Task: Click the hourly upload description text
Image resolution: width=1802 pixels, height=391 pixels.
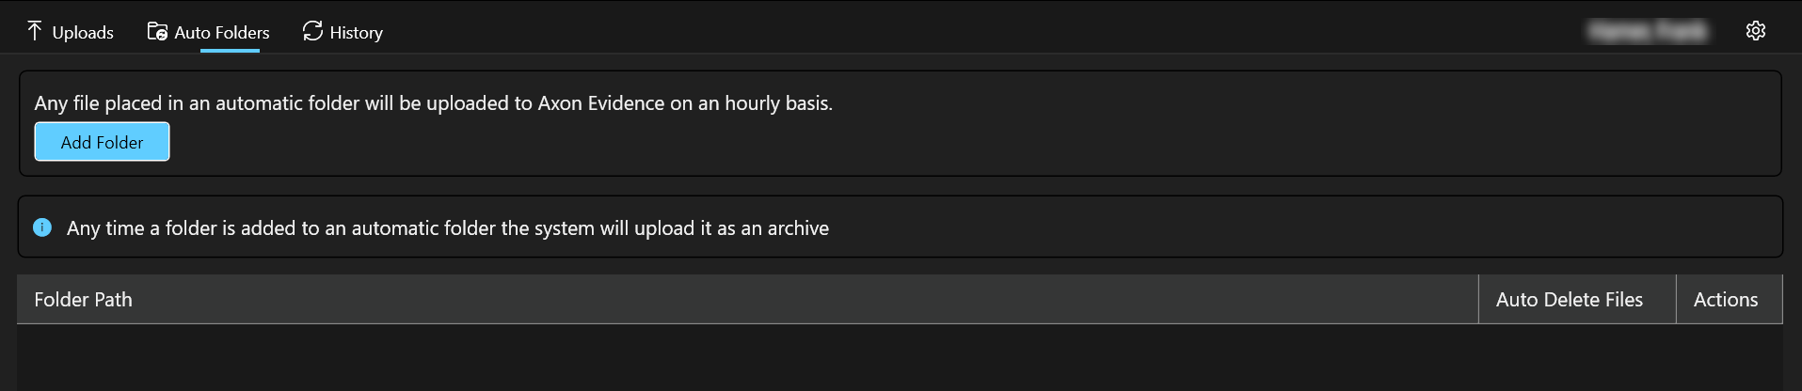Action: tap(433, 103)
